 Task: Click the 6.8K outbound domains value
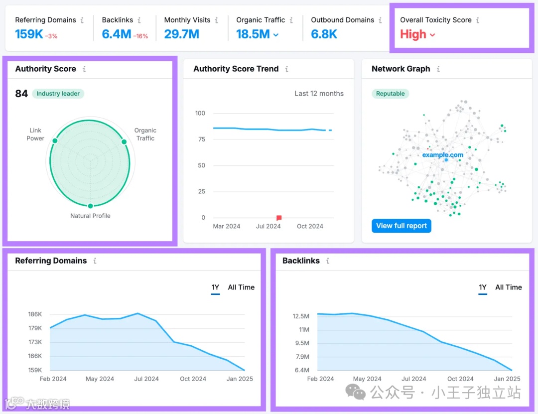[x=324, y=34]
